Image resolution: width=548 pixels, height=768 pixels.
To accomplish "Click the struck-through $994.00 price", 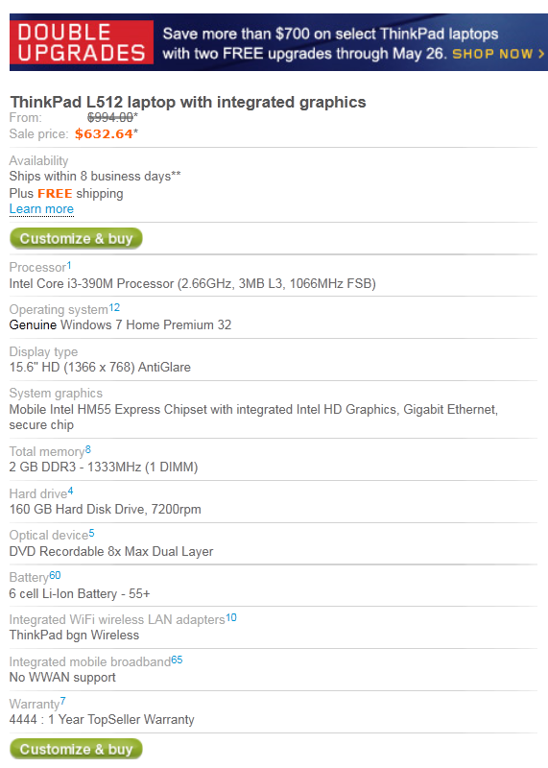I will [112, 117].
